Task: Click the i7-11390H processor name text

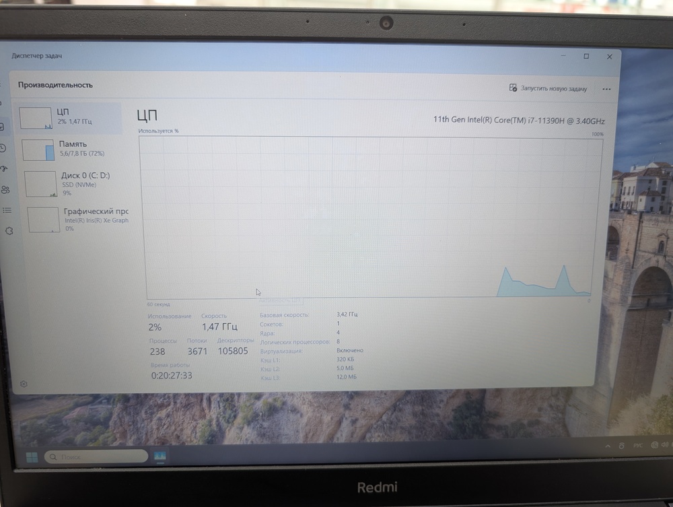Action: (x=519, y=121)
